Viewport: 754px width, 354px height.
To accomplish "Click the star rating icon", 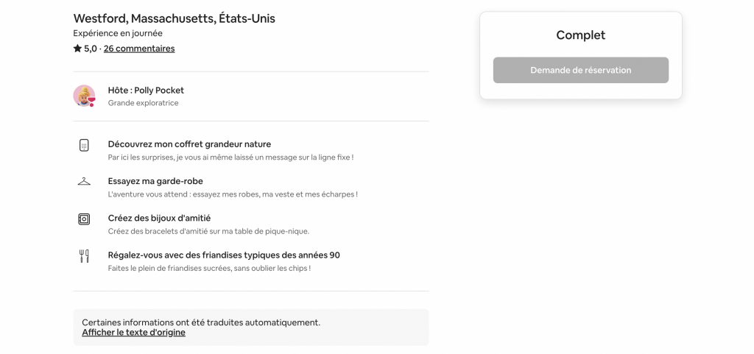I will coord(77,49).
